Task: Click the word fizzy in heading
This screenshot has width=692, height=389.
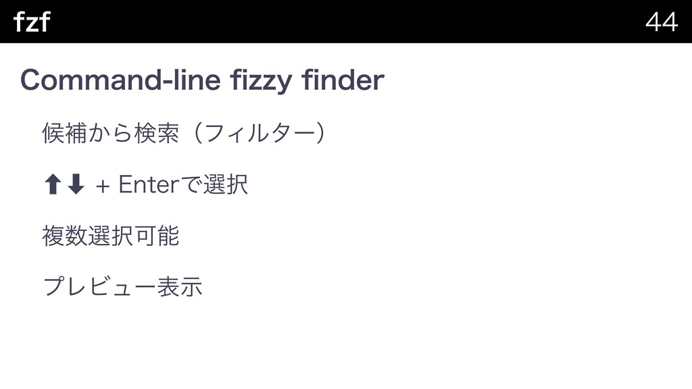Action: [x=261, y=81]
